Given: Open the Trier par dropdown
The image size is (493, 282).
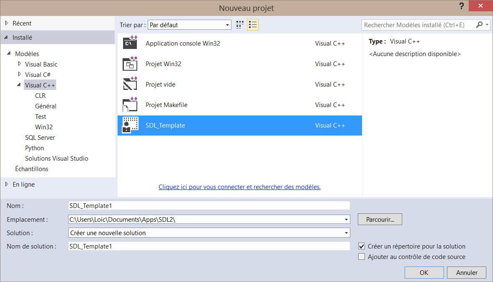Looking at the screenshot, I should (x=189, y=25).
